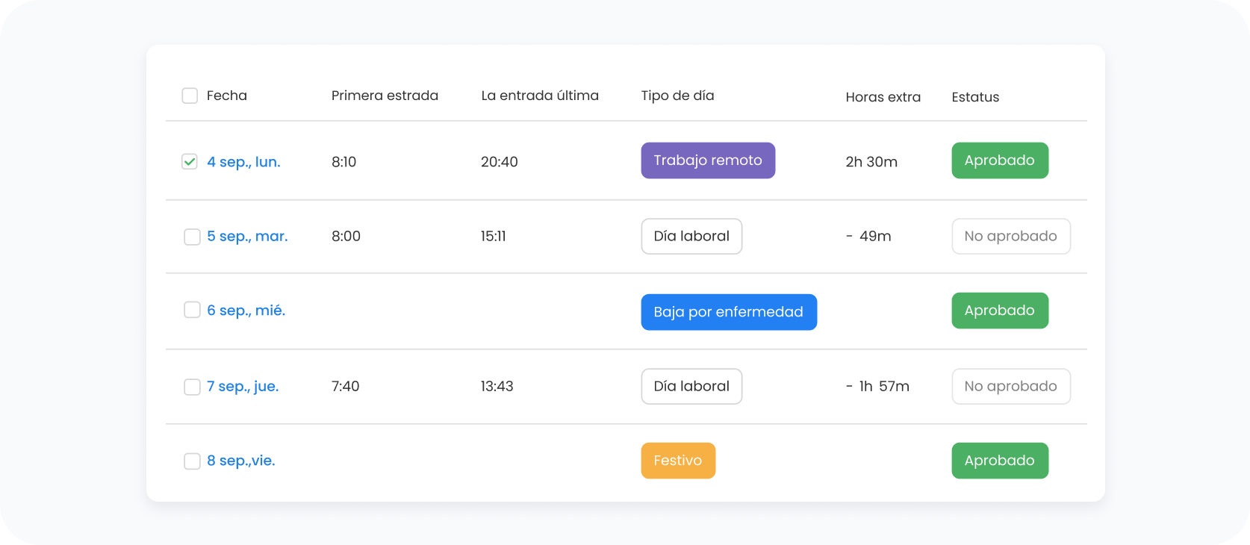Enable the checkbox beside 7 sep., jue.
This screenshot has width=1250, height=545.
pos(192,386)
